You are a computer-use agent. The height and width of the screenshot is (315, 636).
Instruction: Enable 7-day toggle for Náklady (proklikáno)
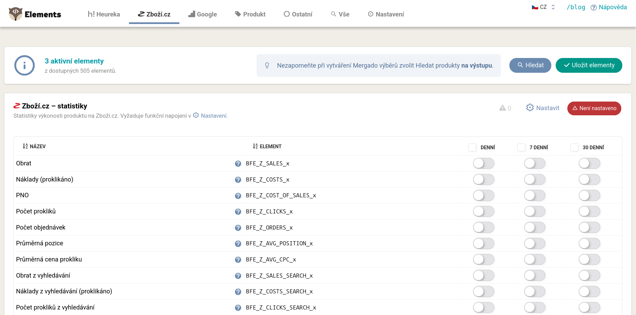tap(534, 179)
